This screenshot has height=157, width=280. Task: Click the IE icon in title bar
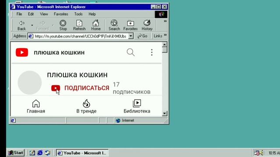pos(13,7)
